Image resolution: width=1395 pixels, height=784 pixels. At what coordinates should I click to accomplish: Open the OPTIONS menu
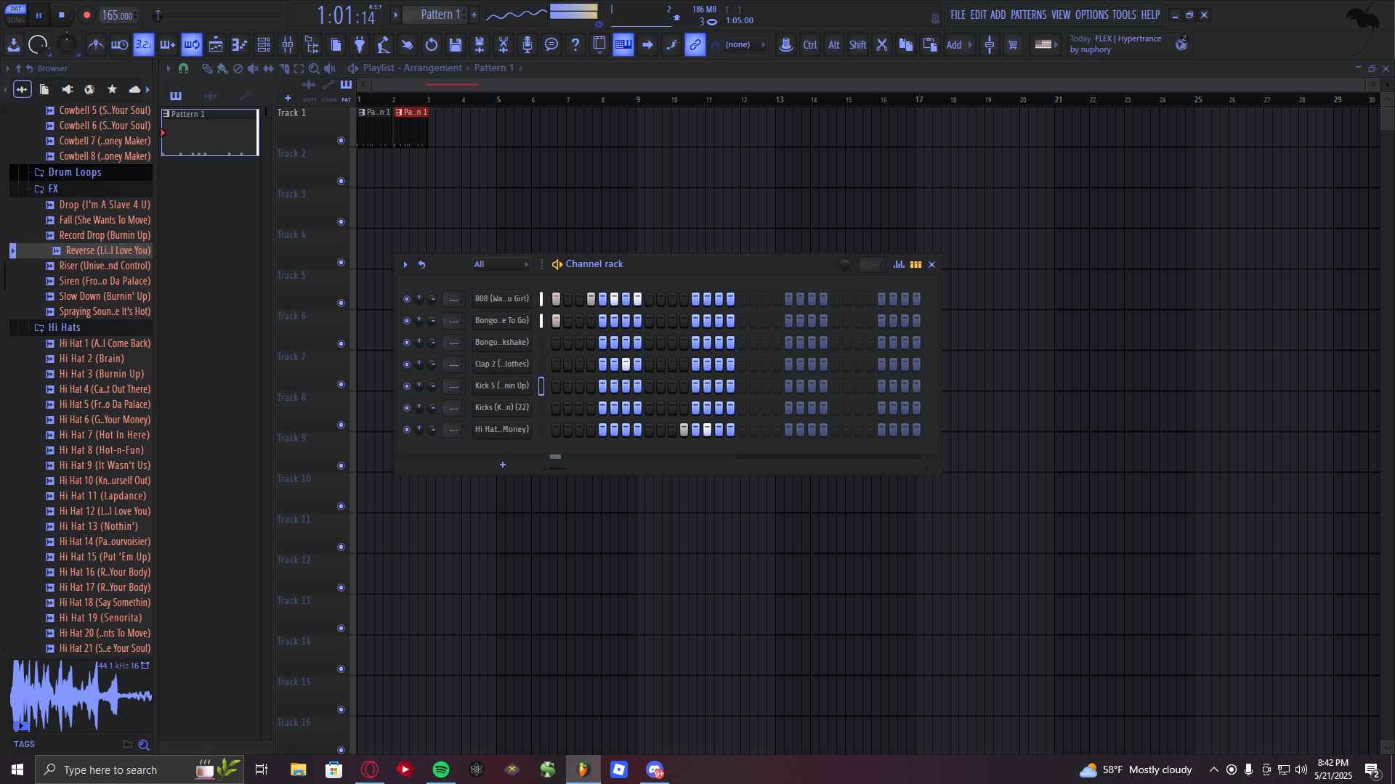click(1091, 15)
